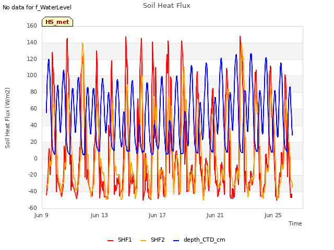Viewport: 334px width, 250px height.
Task: Click the Jun 21 x-axis tick label
Action: click(215, 215)
